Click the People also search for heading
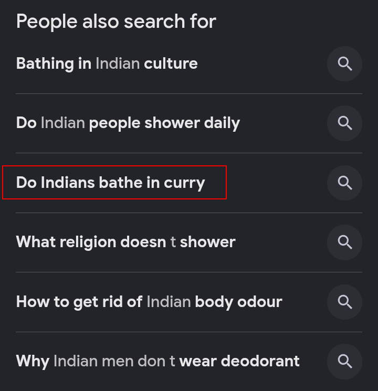The height and width of the screenshot is (391, 378). coord(116,22)
